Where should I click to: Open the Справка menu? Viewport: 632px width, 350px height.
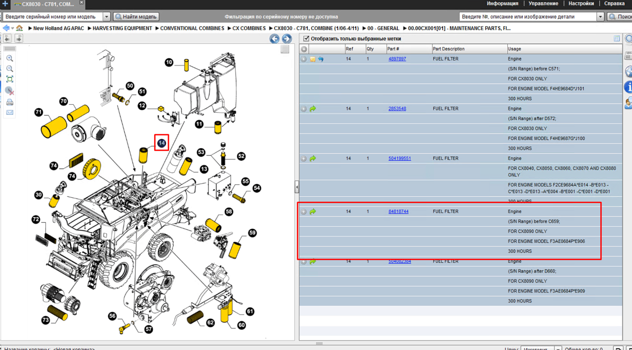[614, 3]
